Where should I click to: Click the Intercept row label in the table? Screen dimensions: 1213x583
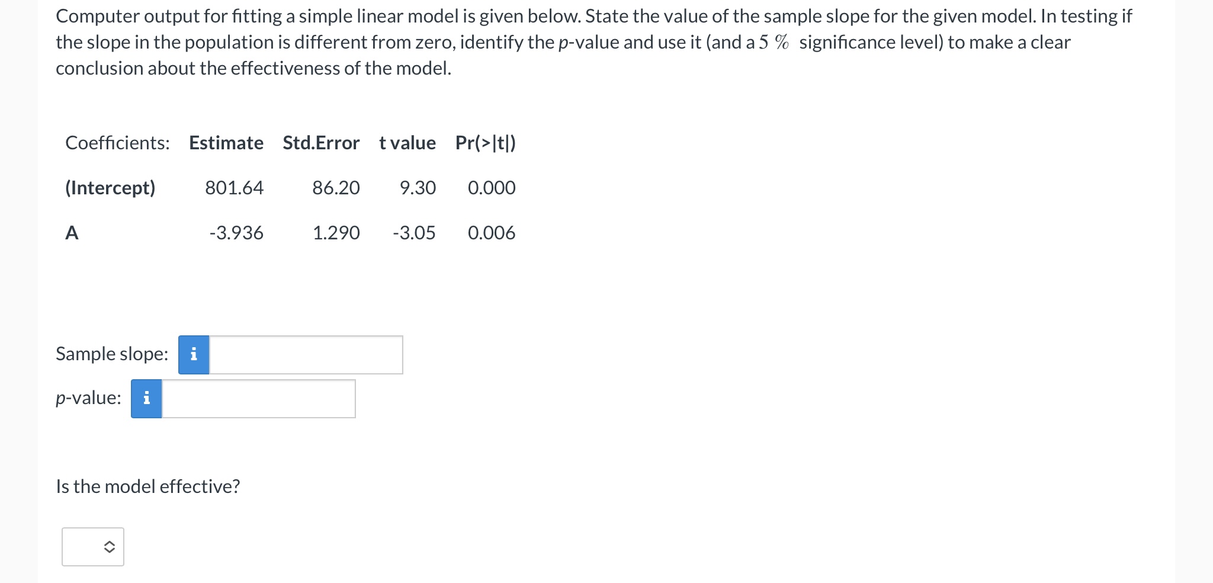tap(110, 188)
